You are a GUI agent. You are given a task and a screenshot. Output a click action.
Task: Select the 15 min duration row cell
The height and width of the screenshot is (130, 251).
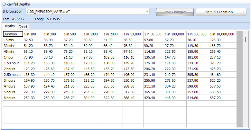pos(13,40)
